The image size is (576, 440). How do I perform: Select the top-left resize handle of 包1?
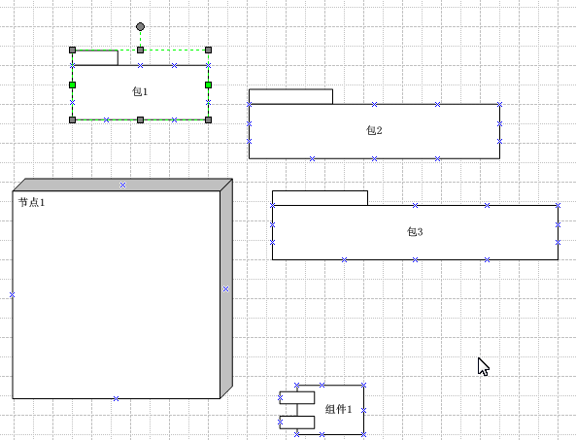point(73,50)
